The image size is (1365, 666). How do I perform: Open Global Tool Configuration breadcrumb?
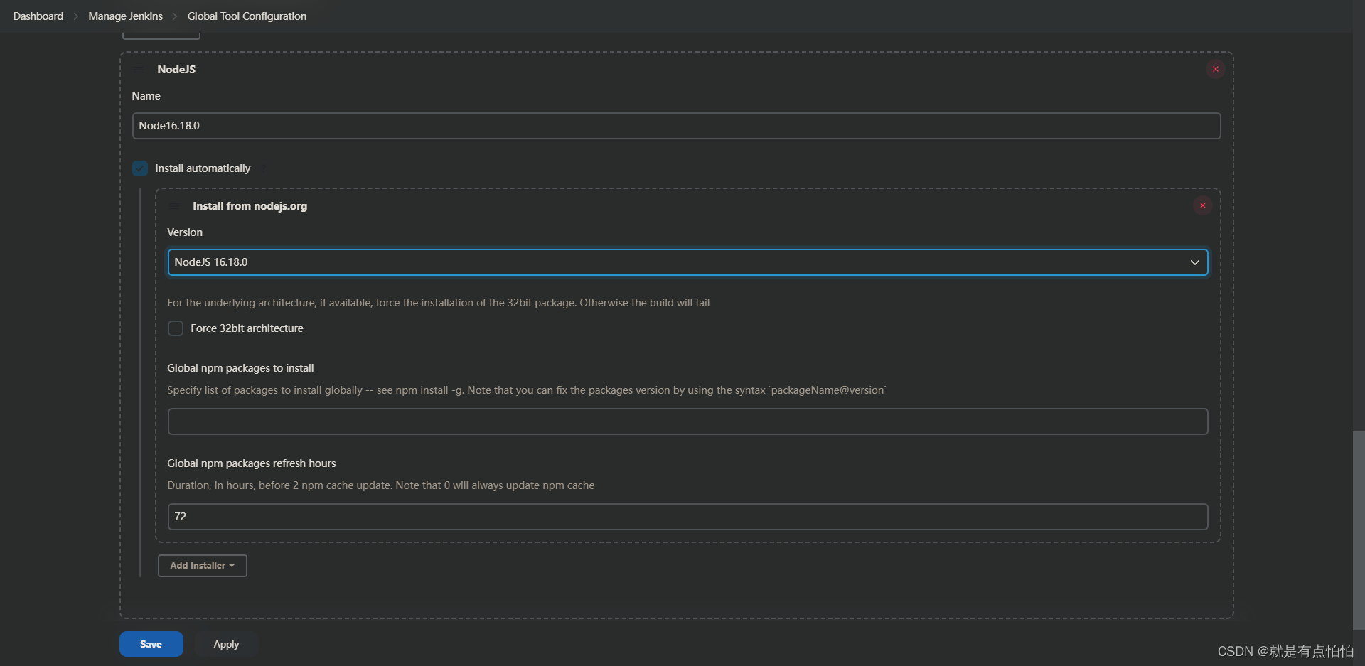(247, 16)
